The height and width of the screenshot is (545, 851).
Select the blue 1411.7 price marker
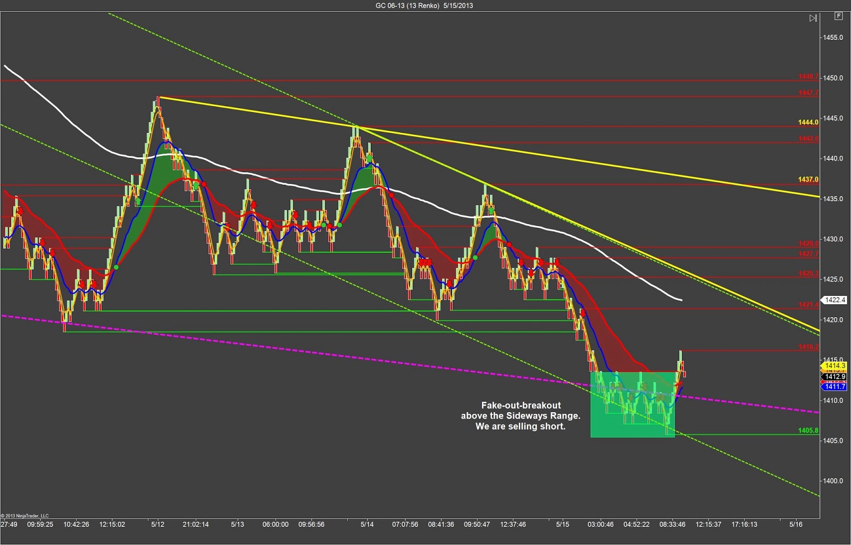835,387
